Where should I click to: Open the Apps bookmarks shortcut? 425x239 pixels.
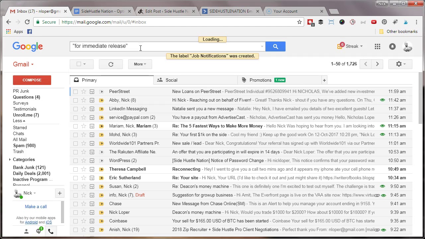[x=15, y=32]
